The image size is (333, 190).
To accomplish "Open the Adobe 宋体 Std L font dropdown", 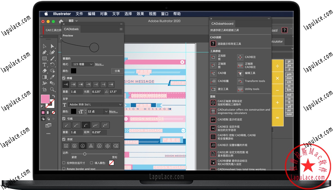I will 95,104.
